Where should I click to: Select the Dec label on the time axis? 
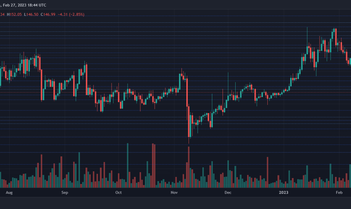[228, 193]
